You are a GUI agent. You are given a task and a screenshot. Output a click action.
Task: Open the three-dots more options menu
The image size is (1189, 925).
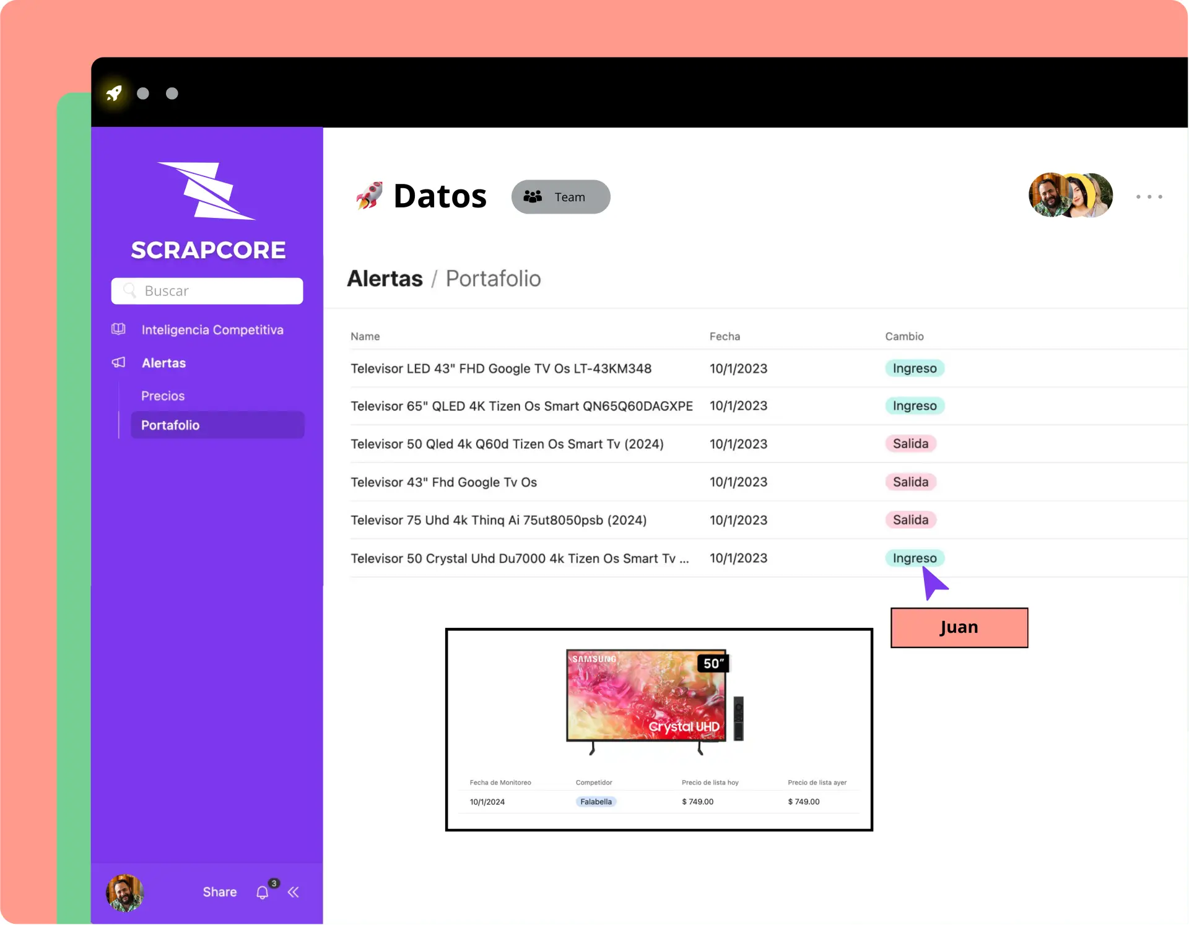(x=1149, y=197)
